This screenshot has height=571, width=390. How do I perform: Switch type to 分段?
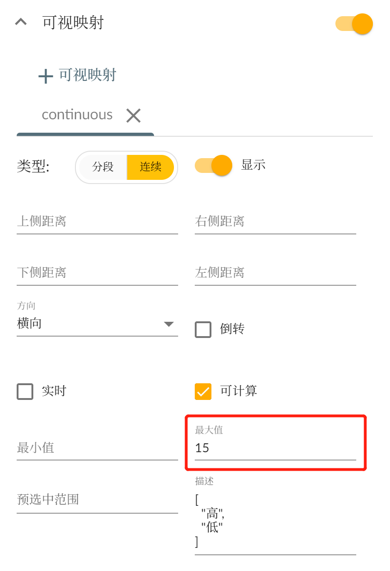(x=103, y=167)
